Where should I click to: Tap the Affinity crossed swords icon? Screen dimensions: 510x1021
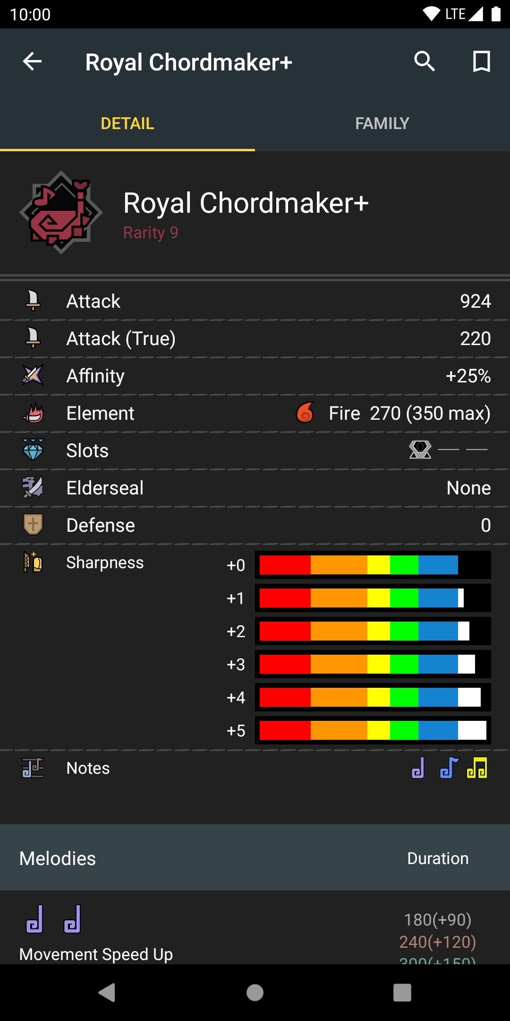(x=33, y=376)
